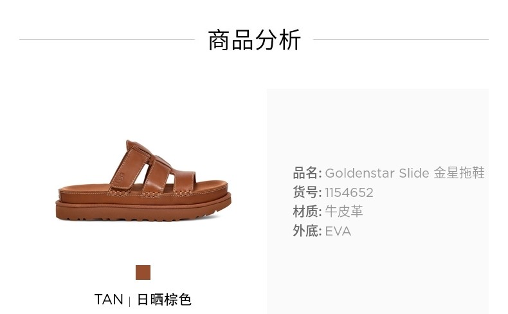Click the 牛皮革 material value
The image size is (508, 314).
click(x=344, y=212)
